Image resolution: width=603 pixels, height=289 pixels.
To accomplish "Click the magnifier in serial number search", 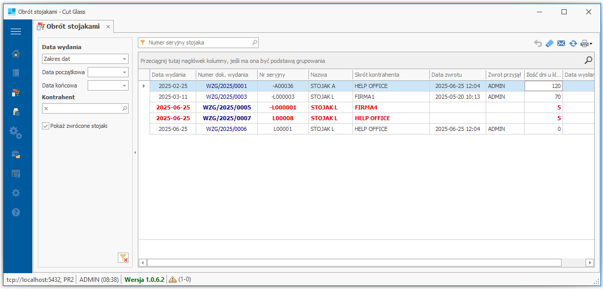I will 255,42.
